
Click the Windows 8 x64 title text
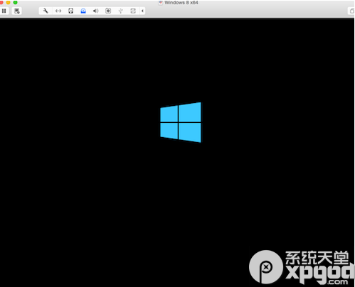pos(181,3)
